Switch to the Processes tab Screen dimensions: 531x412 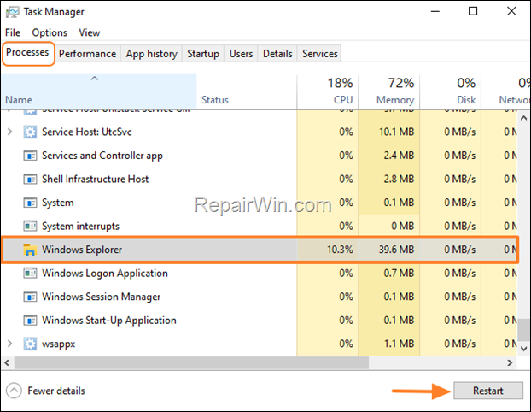[28, 52]
